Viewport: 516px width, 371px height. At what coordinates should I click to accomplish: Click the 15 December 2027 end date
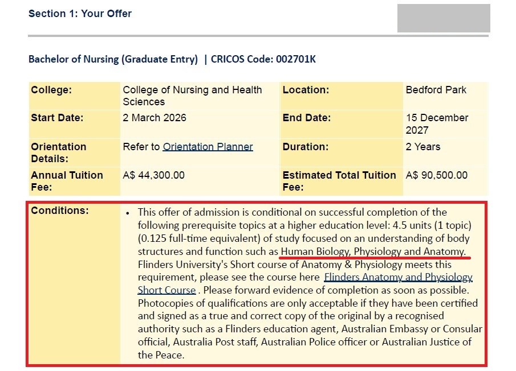click(437, 124)
